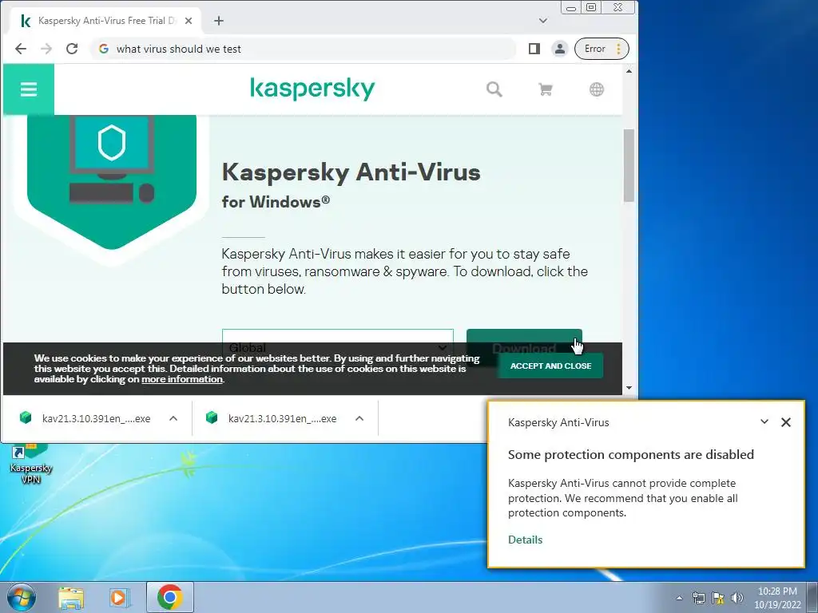Select the Kaspersky Anti-Virus Free Trial tab

tap(107, 21)
